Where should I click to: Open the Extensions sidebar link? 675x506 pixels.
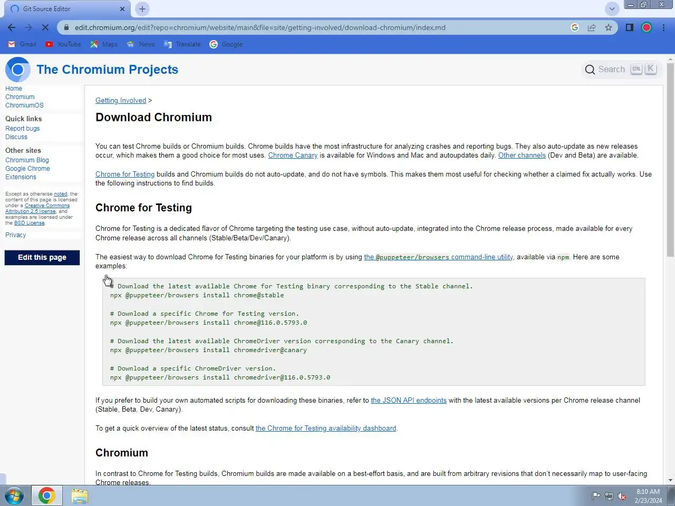click(x=21, y=177)
